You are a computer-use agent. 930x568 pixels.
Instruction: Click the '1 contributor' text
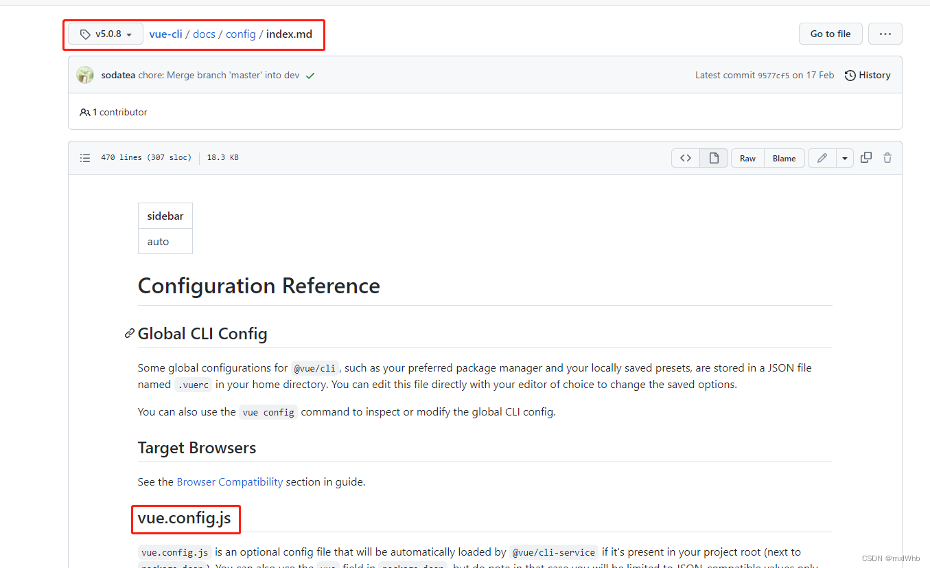[x=119, y=112]
